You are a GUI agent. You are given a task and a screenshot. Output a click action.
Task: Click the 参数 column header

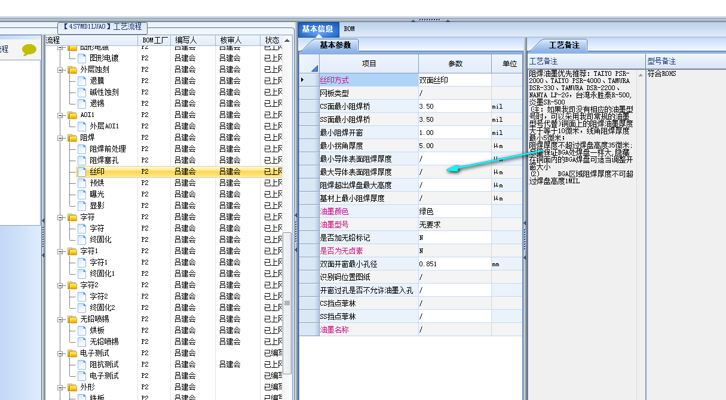pos(455,64)
